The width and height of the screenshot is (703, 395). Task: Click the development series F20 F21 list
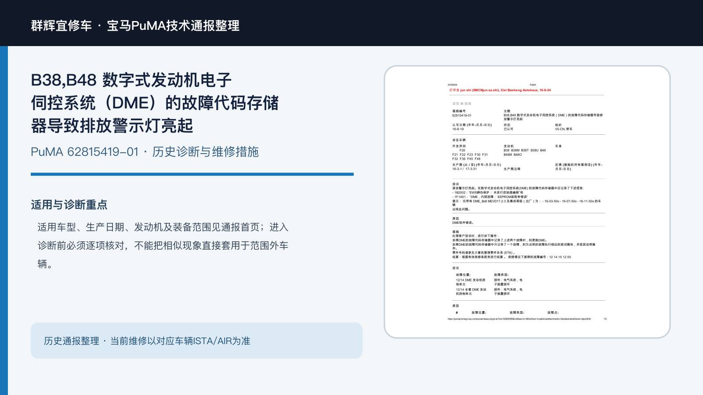[x=470, y=154]
